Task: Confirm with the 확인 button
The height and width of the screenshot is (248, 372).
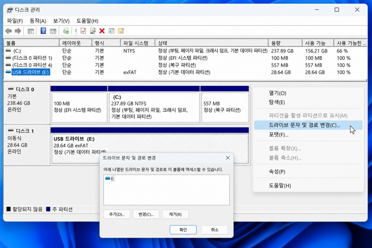Action: point(183,229)
